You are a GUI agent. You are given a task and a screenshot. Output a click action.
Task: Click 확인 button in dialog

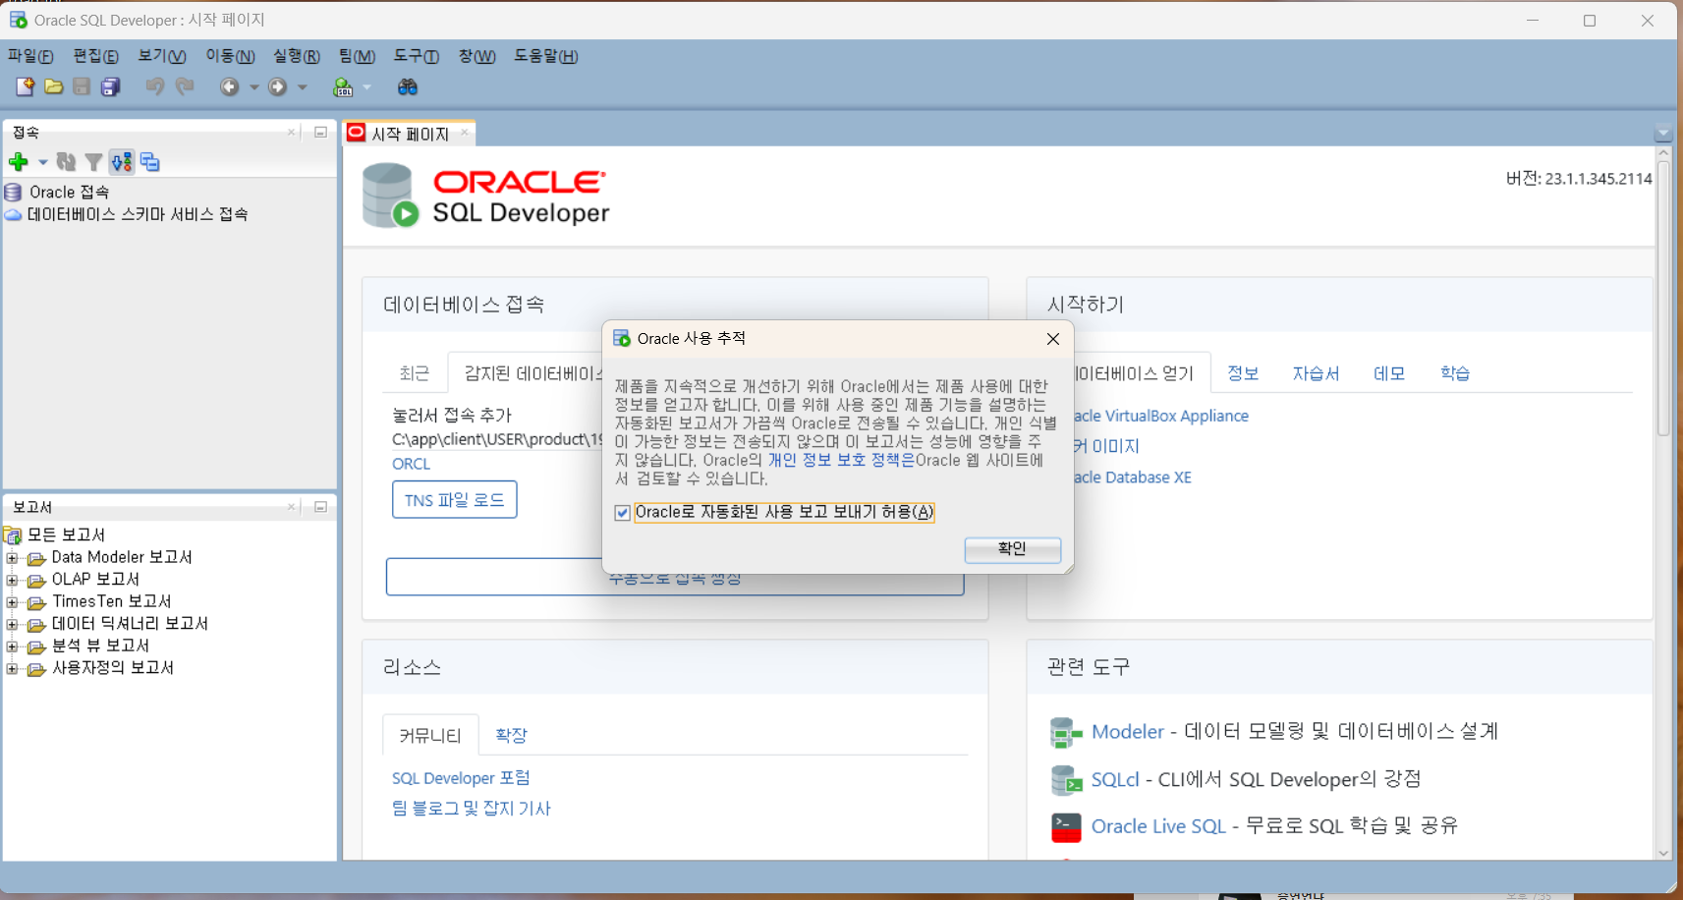coord(1012,549)
